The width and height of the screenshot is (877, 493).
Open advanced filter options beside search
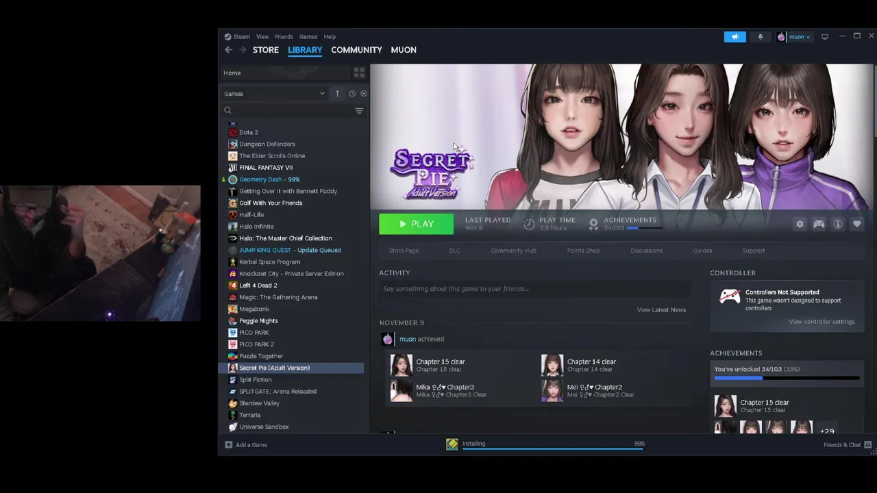359,110
